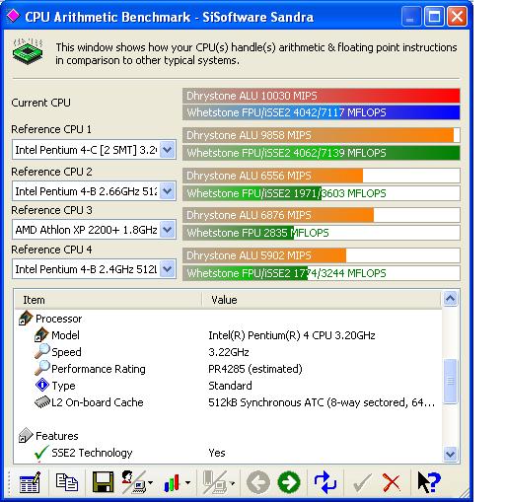Click the grey Back arrow button
The image size is (505, 502).
258,482
